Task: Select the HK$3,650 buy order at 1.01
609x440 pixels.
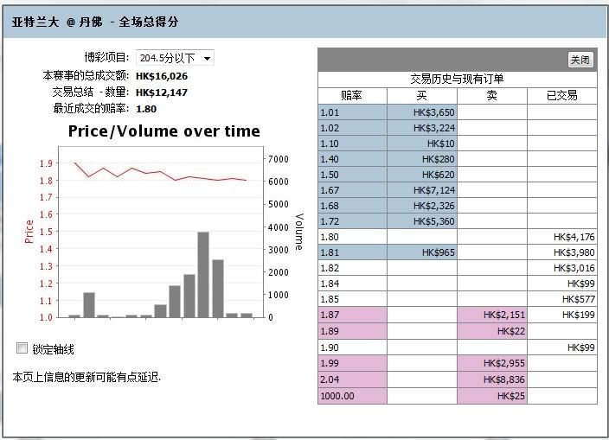Action: [x=422, y=112]
